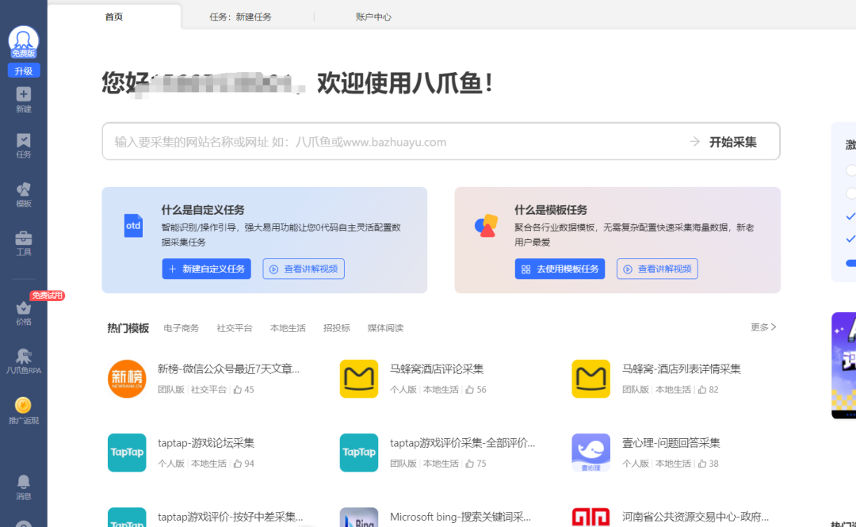
Task: Click 查看讲解视频 under 自定义任务
Action: pyautogui.click(x=304, y=269)
